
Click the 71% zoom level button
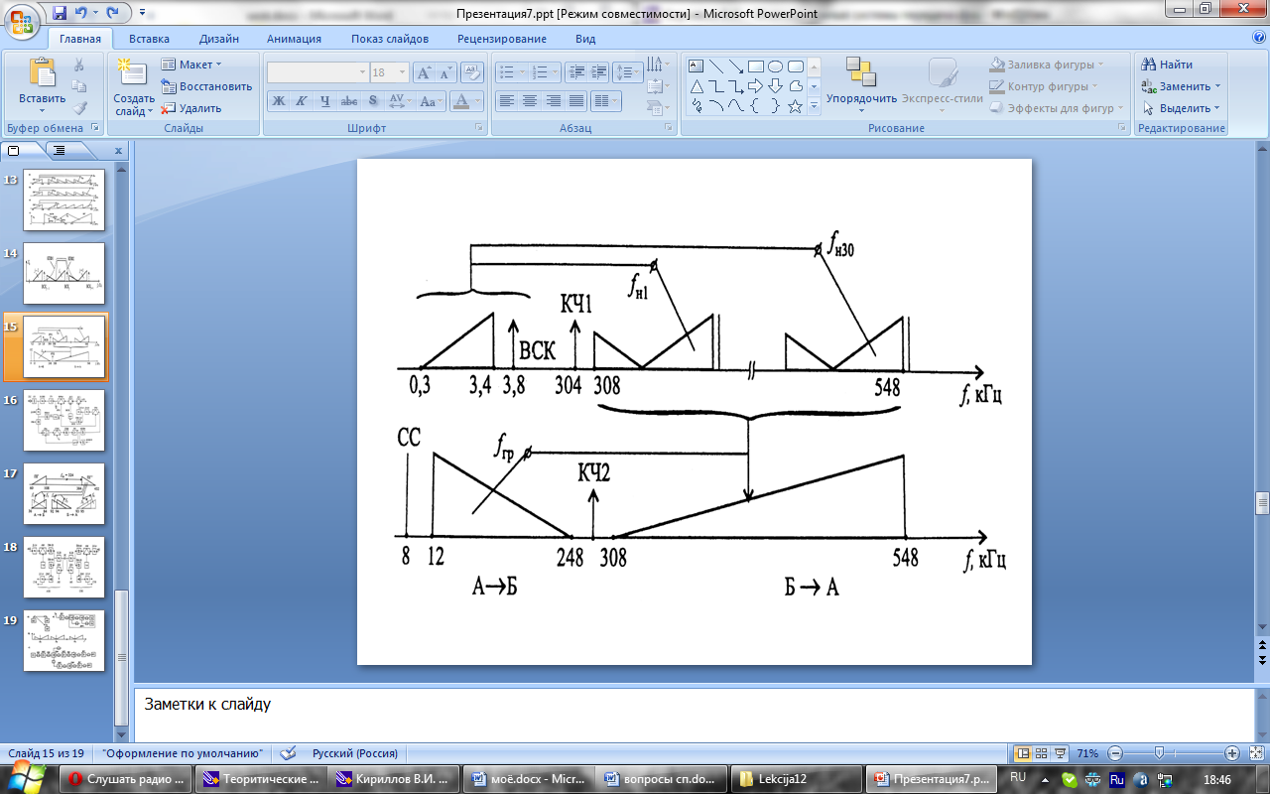[x=1087, y=753]
